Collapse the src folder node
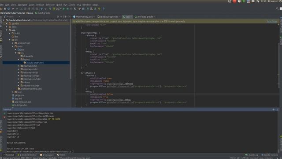This screenshot has width=282, height=159. [x=10, y=40]
